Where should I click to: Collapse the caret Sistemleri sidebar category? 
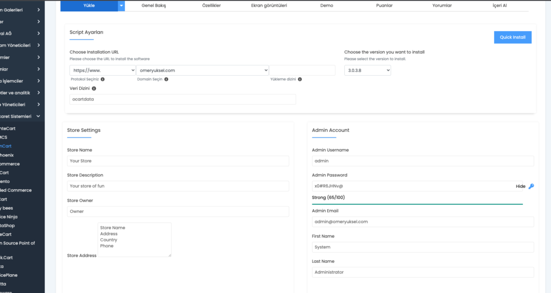38,116
